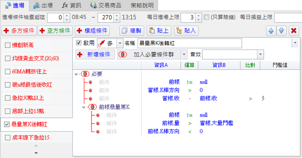Increase the start time spinner value
The height and width of the screenshot is (158, 302).
(67, 15)
